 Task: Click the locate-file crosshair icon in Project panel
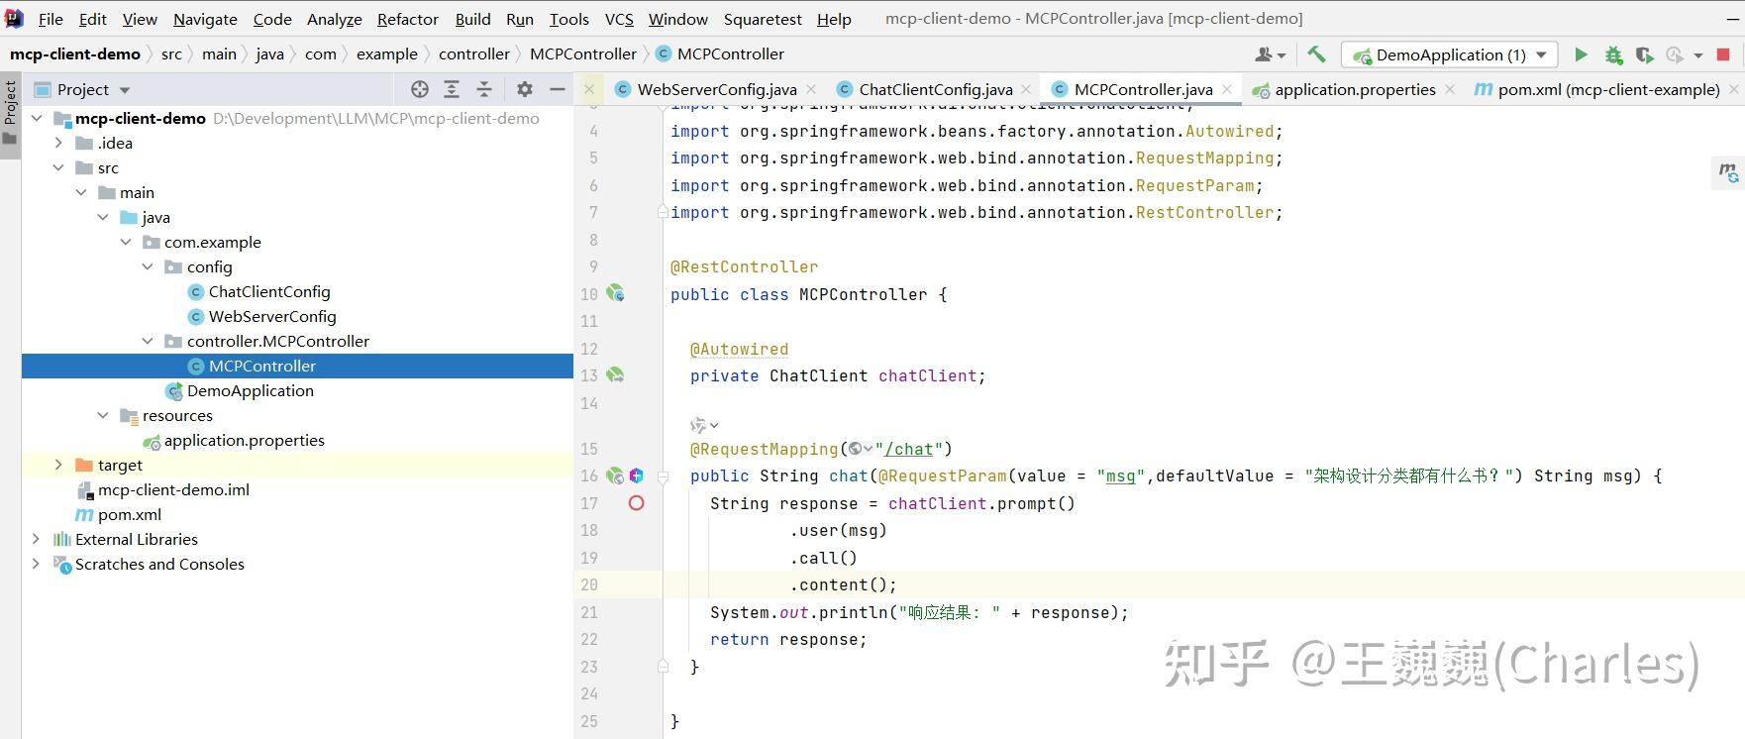(x=420, y=89)
